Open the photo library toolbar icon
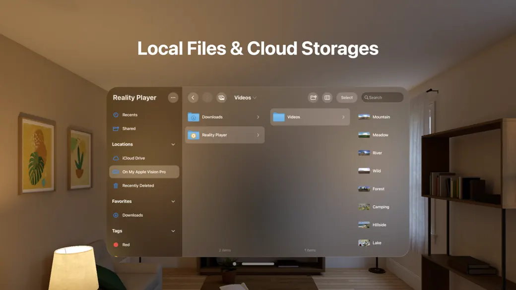This screenshot has width=516, height=290. (x=221, y=98)
